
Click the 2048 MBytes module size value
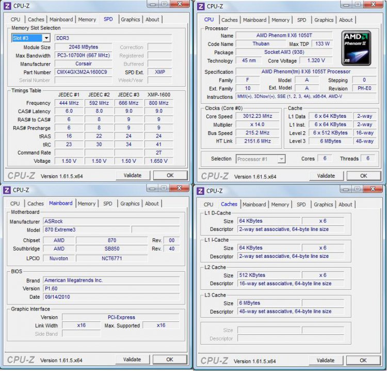pos(84,47)
